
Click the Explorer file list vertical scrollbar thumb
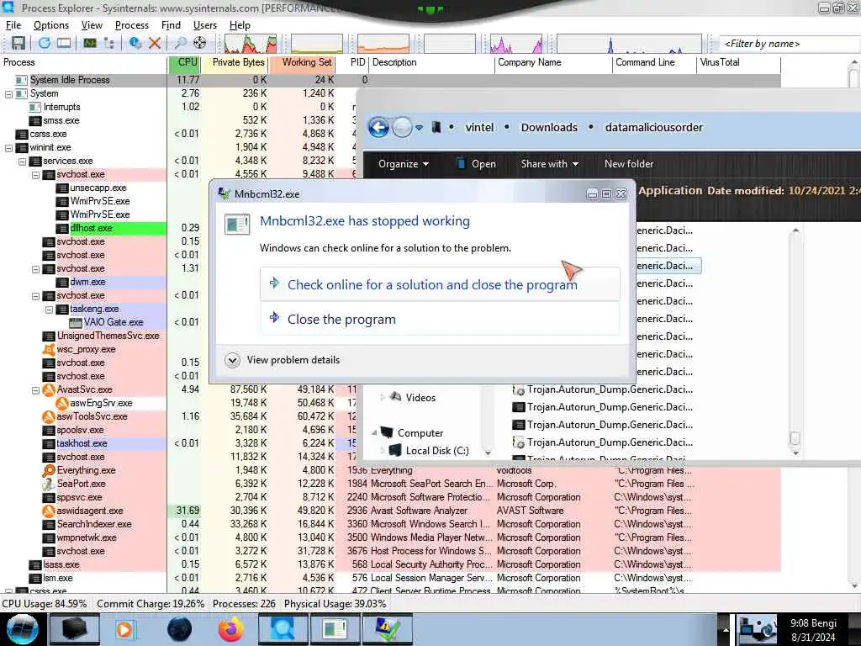(795, 437)
